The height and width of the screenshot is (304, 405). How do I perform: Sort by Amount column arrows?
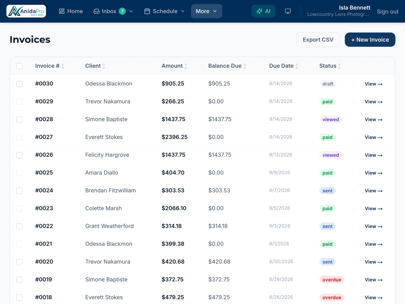pos(186,66)
